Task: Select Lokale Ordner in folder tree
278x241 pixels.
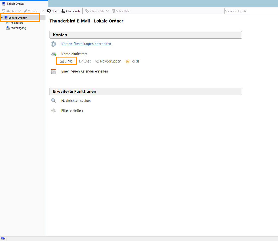Action: point(18,18)
